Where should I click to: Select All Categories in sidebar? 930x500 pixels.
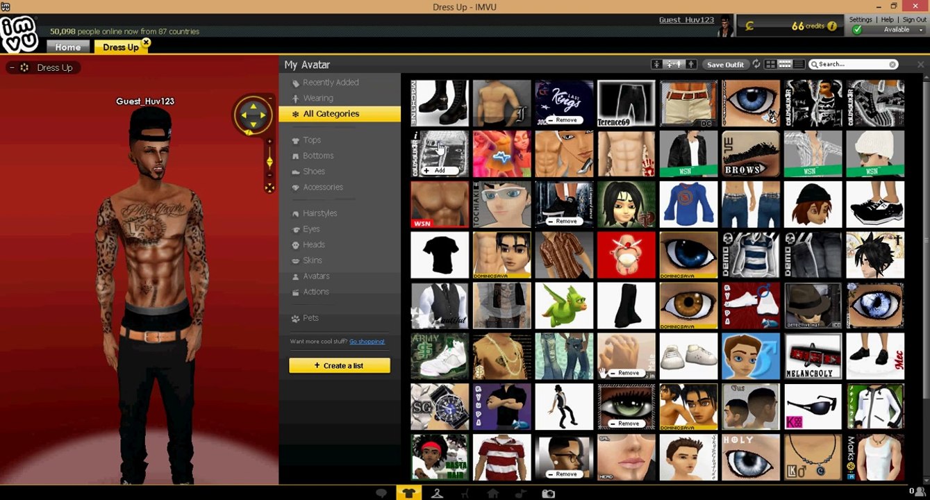pos(340,114)
